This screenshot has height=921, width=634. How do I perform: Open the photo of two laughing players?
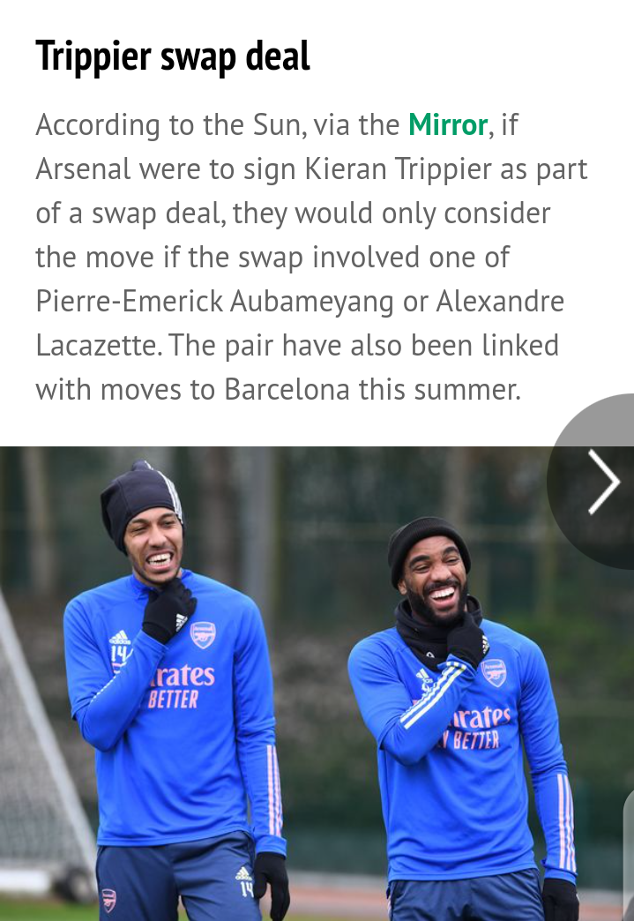coord(317,684)
